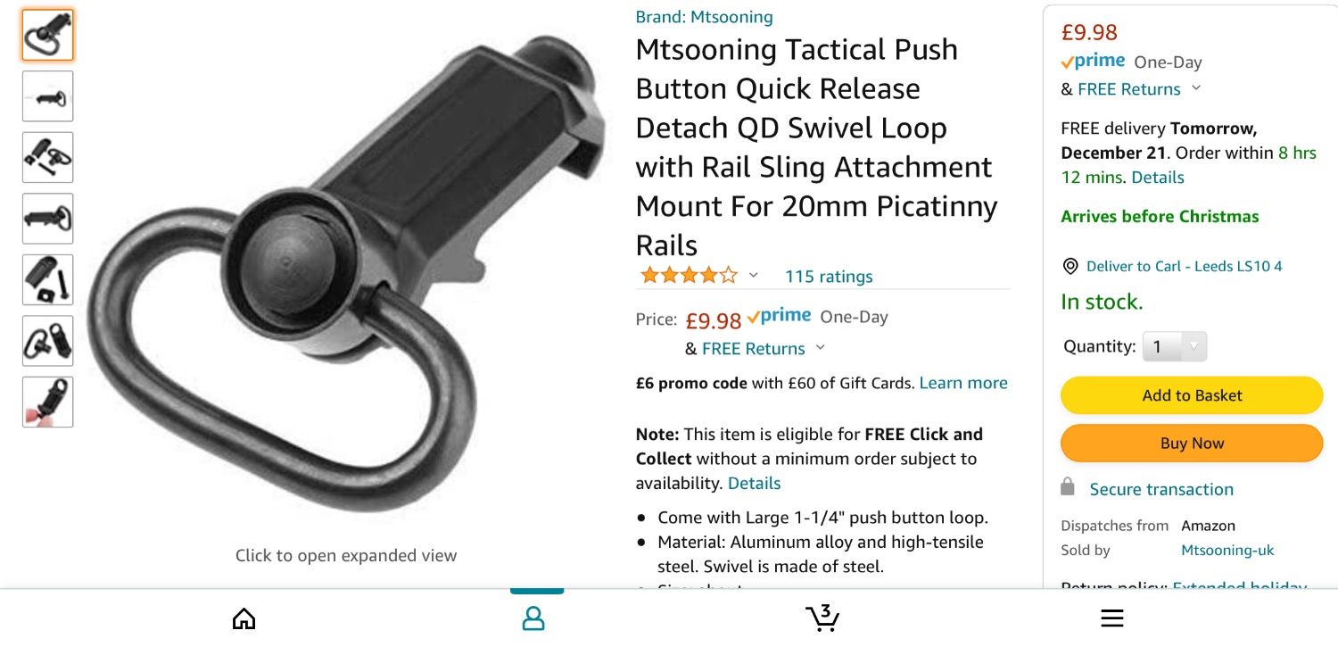Image resolution: width=1338 pixels, height=647 pixels.
Task: Open the account profile icon
Action: tap(533, 618)
